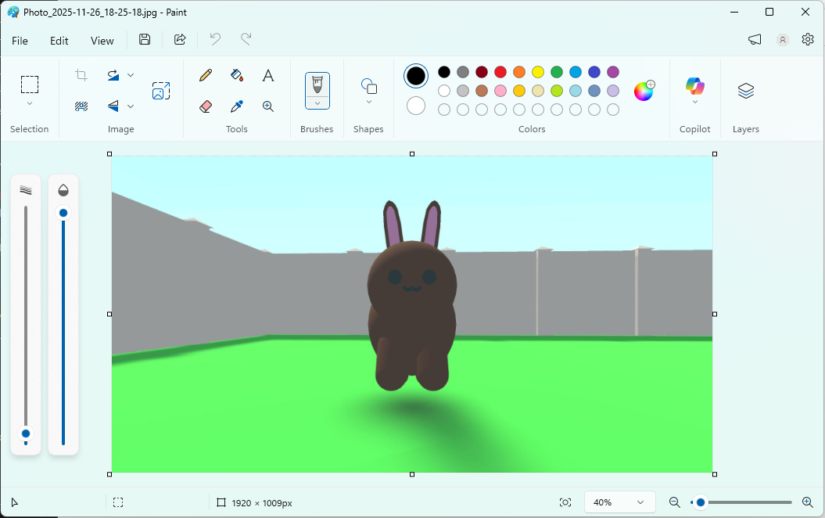Pick the red color swatch
825x518 pixels.
coord(500,72)
